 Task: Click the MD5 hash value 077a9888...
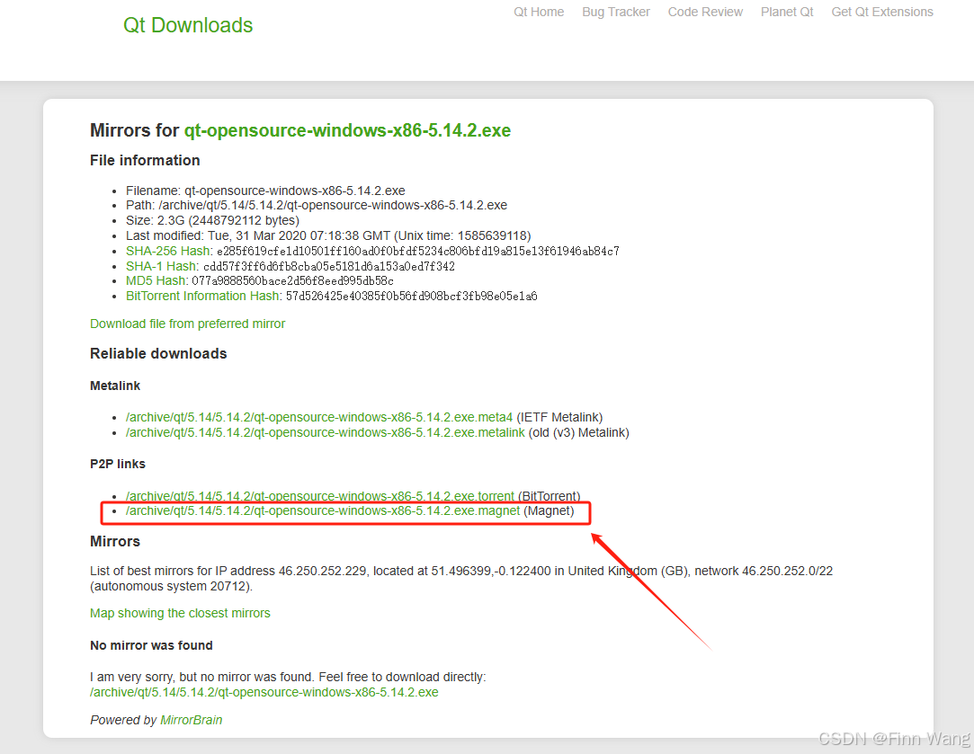coord(292,281)
